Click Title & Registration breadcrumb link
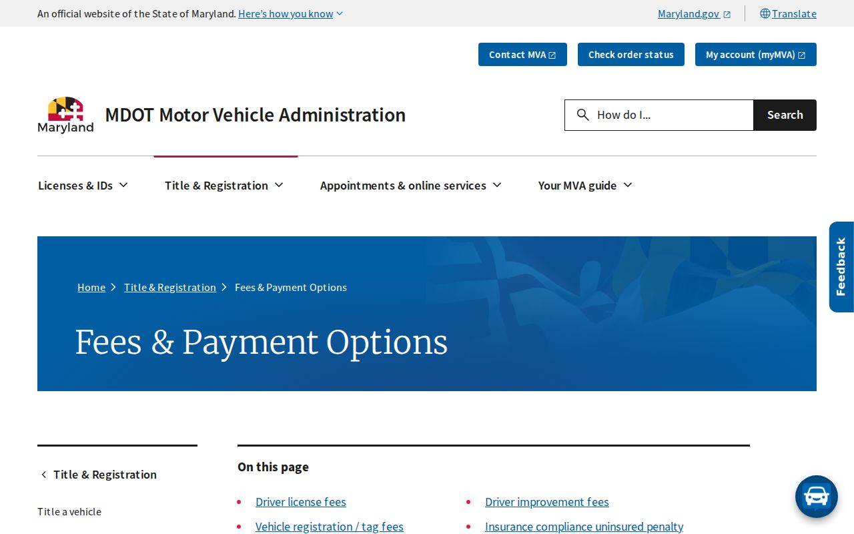Viewport: 854px width, 534px height. [x=170, y=287]
